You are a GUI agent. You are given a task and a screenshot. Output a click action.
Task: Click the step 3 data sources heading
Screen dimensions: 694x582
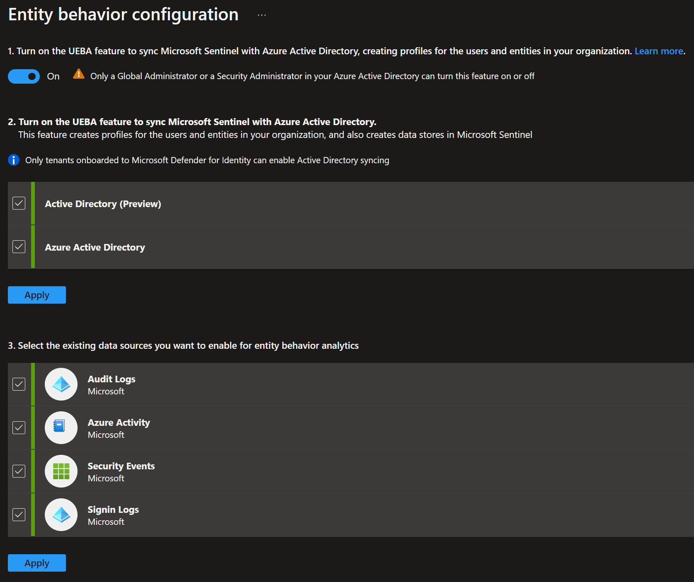coord(183,345)
